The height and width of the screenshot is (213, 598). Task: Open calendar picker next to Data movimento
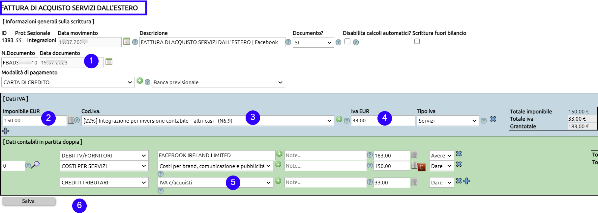click(127, 41)
